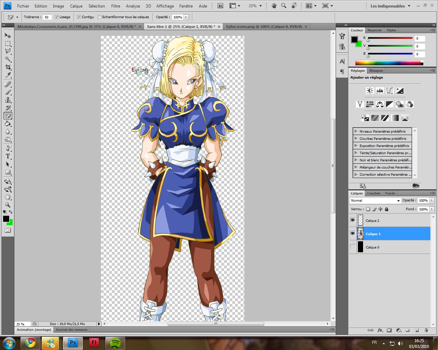The height and width of the screenshot is (350, 438).
Task: Open the Les indispensables workspace menu
Action: click(390, 6)
